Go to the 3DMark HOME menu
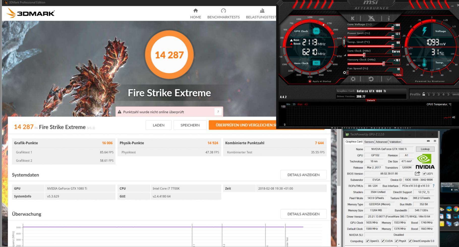This screenshot has height=247, width=459. 195,17
